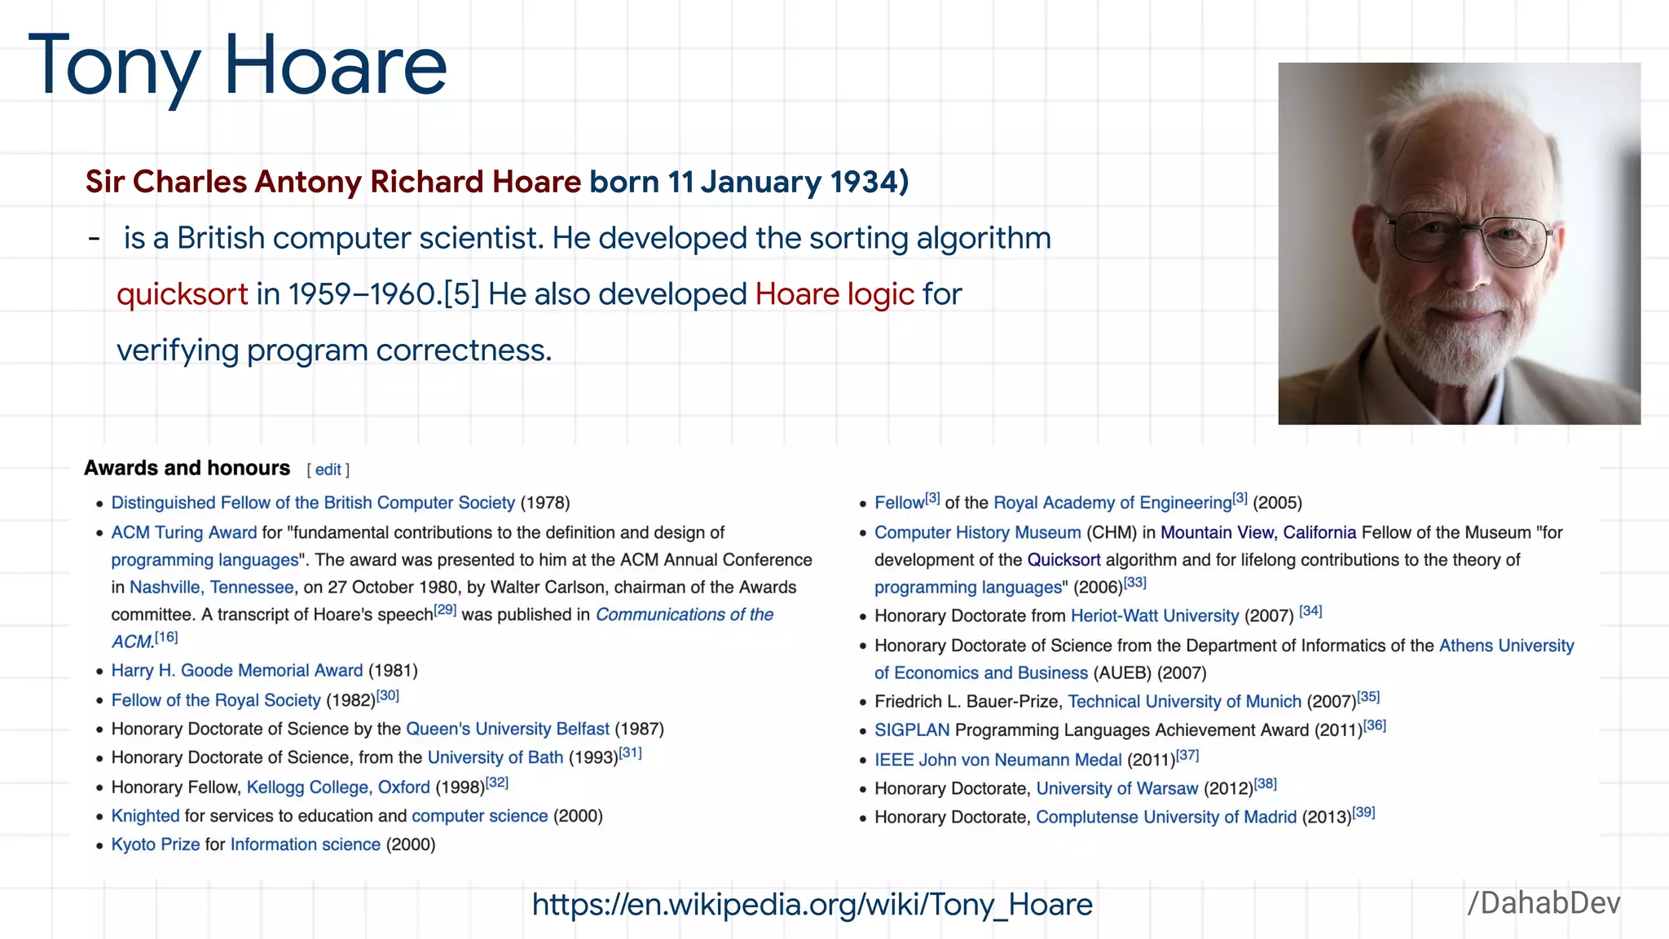Image resolution: width=1669 pixels, height=939 pixels.
Task: Click citation [34] after Heriot-Watt entry
Action: [1310, 611]
